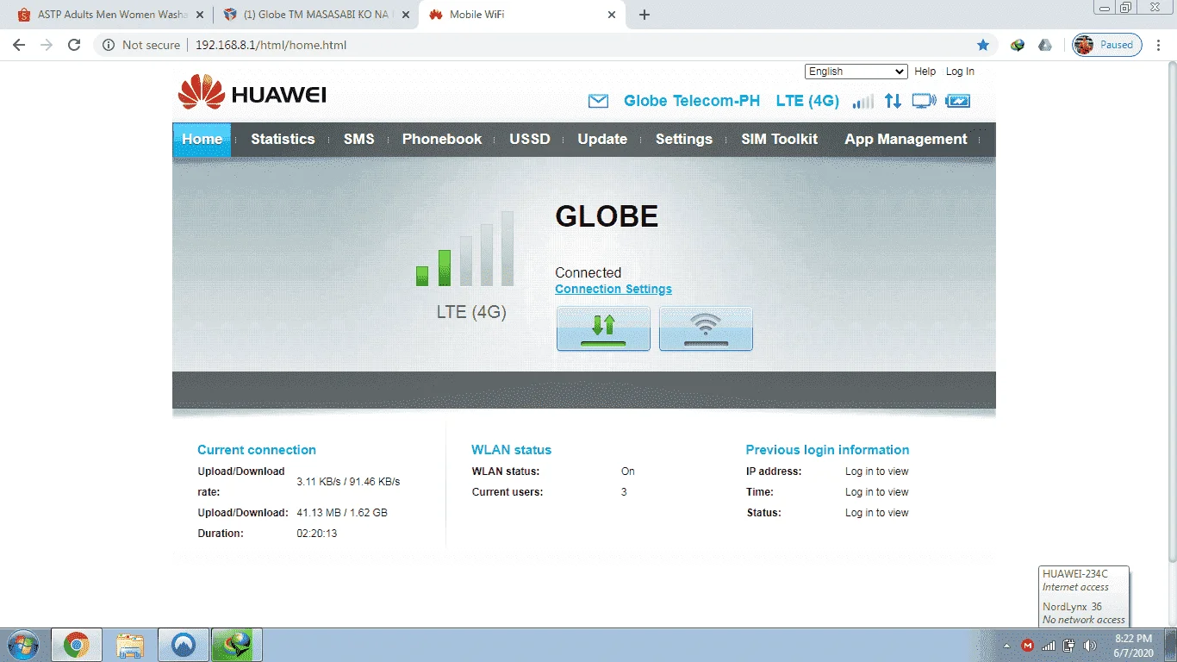Click Log in to view beside IP address
Viewport: 1177px width, 662px height.
click(876, 472)
